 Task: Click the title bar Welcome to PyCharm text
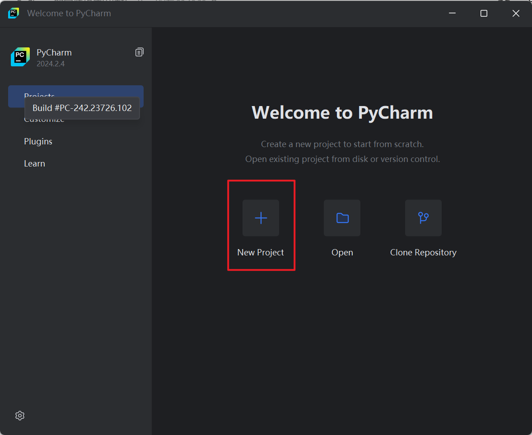[x=69, y=13]
